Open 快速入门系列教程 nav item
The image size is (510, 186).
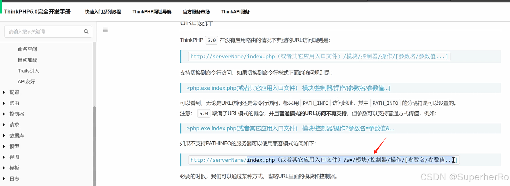coord(103,12)
